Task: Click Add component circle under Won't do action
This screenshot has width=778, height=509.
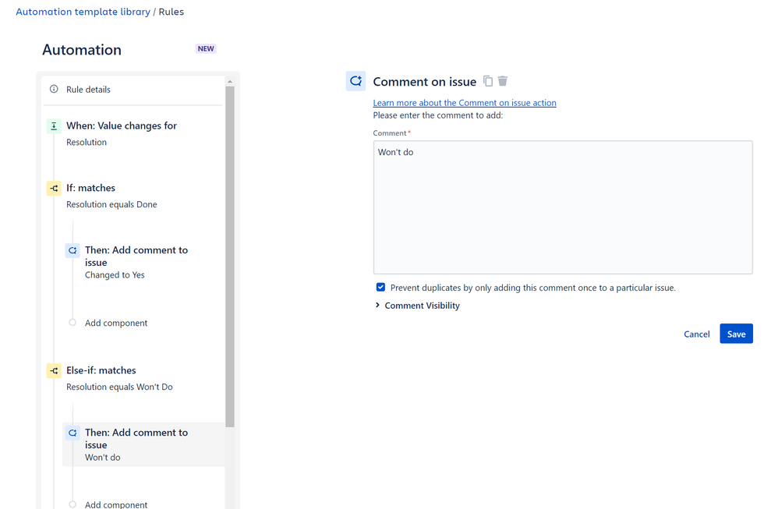Action: tap(72, 504)
